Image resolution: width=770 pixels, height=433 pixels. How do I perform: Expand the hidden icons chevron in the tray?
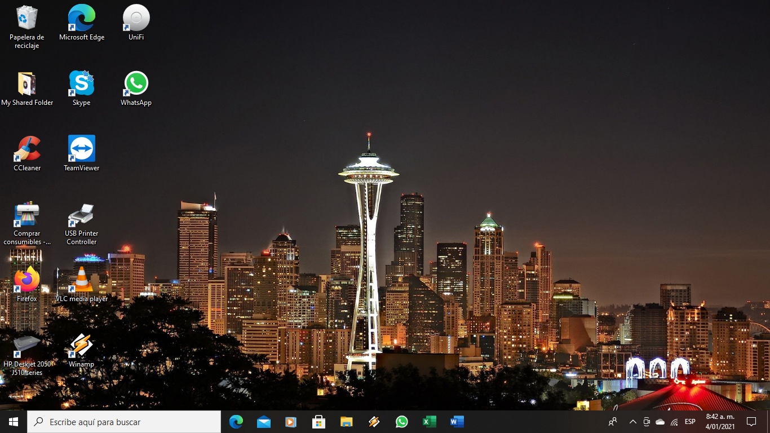pos(632,421)
